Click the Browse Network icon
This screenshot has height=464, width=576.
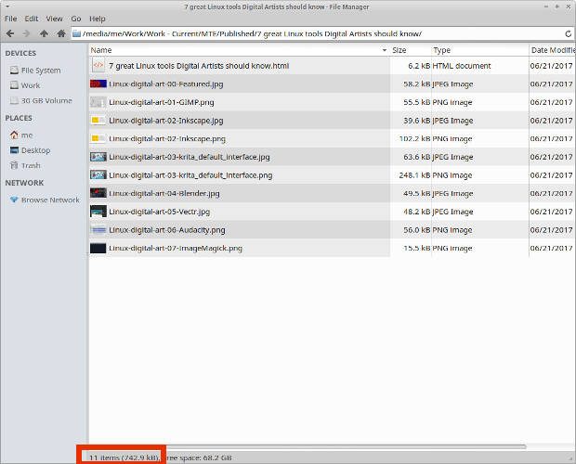14,200
